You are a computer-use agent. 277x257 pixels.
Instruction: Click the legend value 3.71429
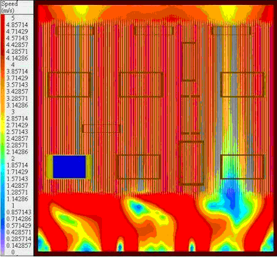[x=17, y=78]
